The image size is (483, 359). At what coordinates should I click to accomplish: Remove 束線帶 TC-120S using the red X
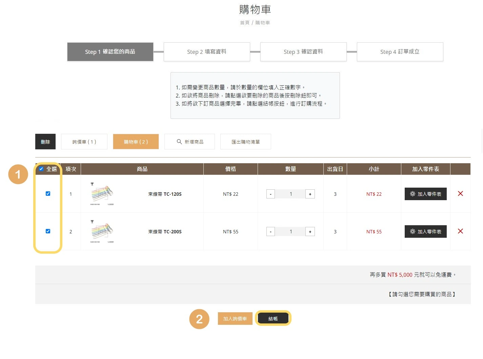(x=460, y=194)
